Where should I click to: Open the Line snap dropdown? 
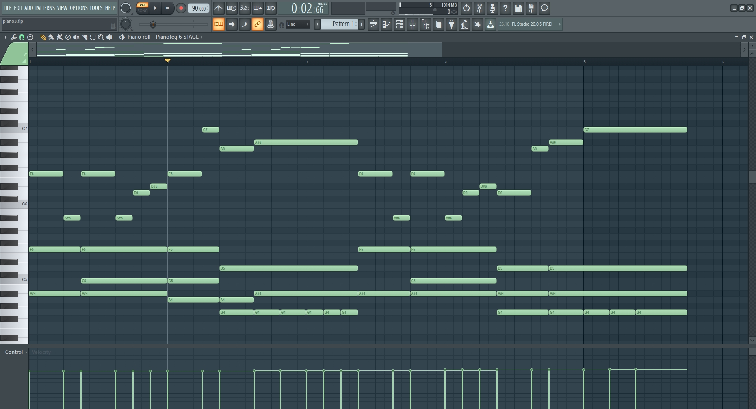[298, 24]
